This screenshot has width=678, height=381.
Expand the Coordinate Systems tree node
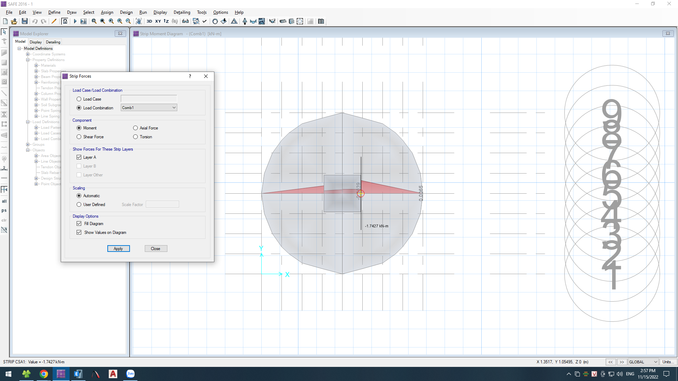point(28,54)
